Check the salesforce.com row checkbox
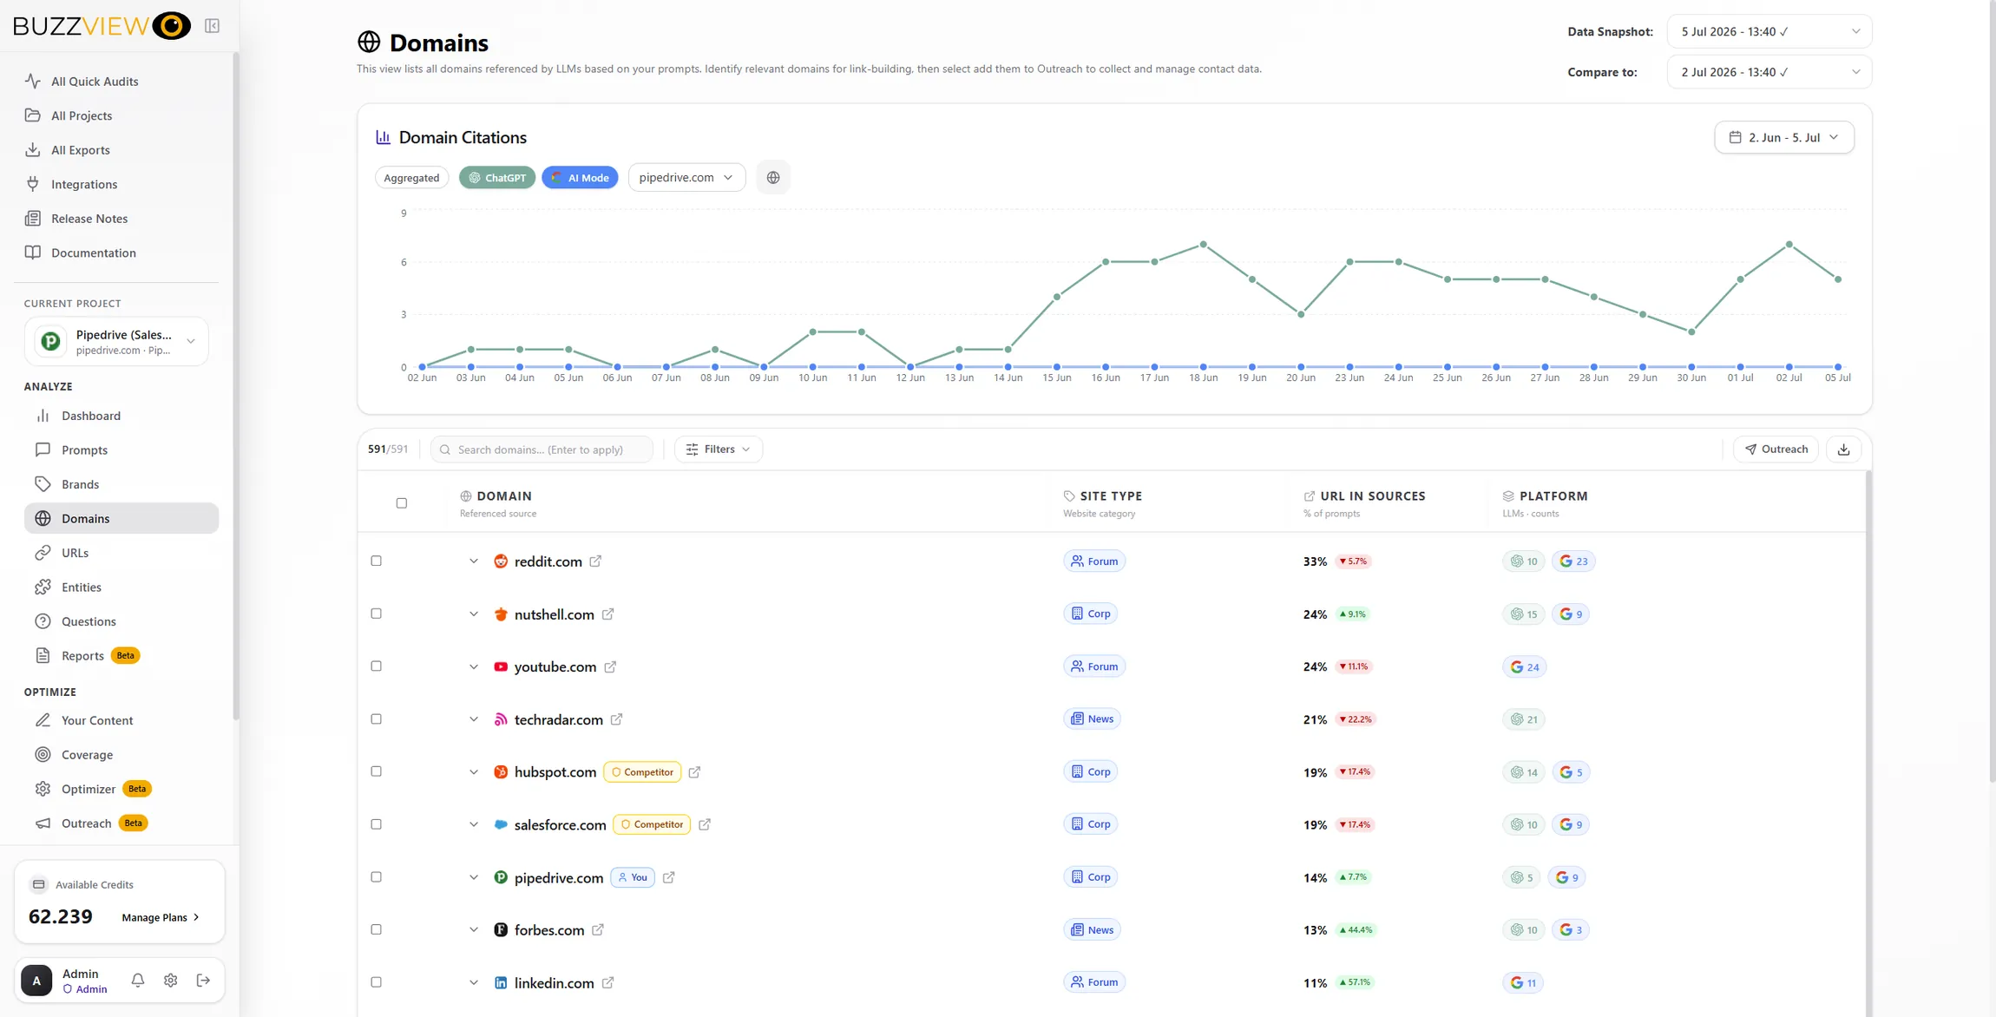This screenshot has width=1996, height=1017. tap(377, 824)
